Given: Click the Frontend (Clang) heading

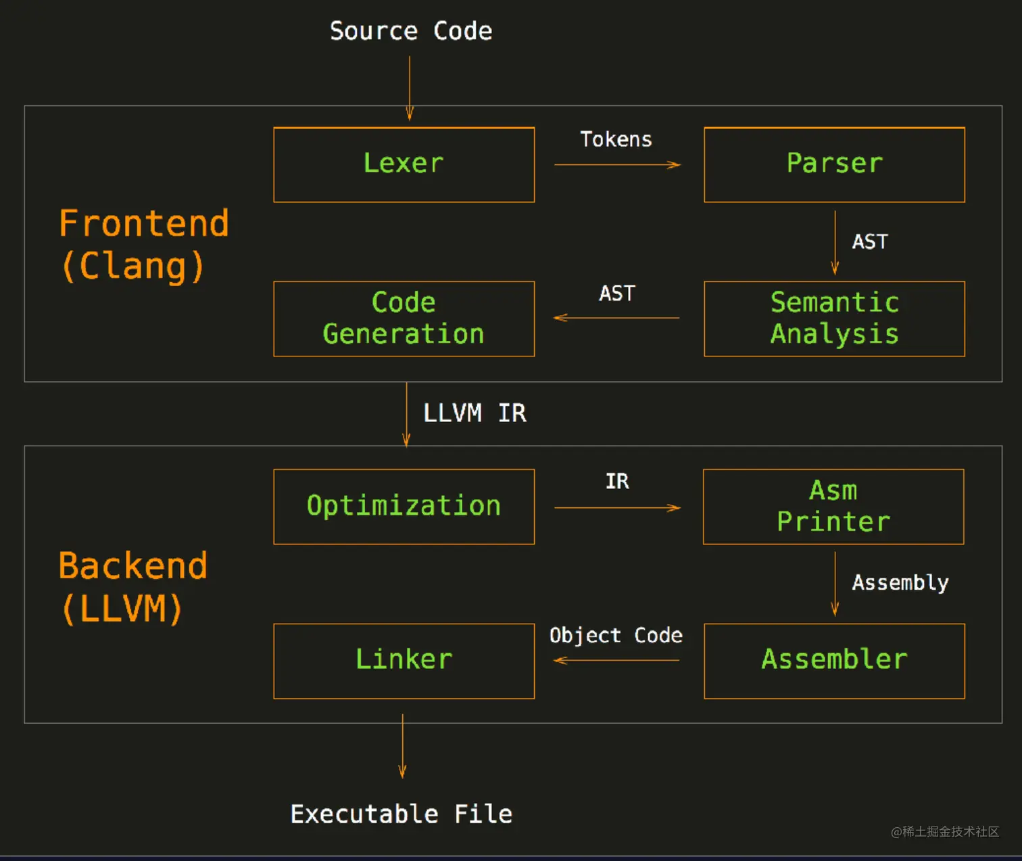Looking at the screenshot, I should click(143, 244).
